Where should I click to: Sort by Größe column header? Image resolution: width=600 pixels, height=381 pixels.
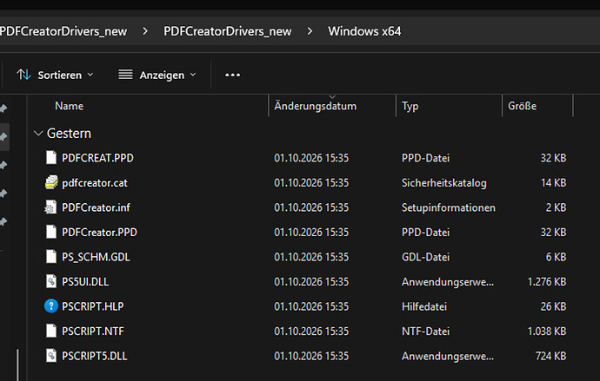point(523,106)
